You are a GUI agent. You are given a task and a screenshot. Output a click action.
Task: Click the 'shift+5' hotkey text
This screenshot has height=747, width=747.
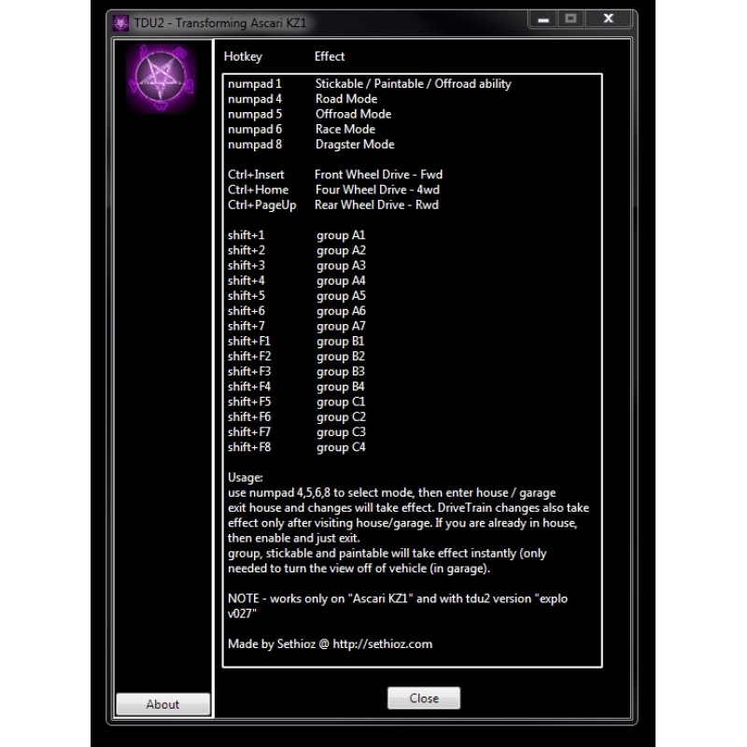click(x=246, y=296)
